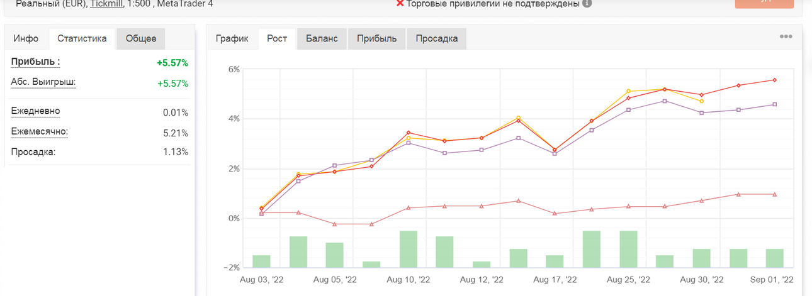Viewport: 812px width, 296px height.
Task: Click the info icon beside trading privileges
Action: click(x=587, y=3)
